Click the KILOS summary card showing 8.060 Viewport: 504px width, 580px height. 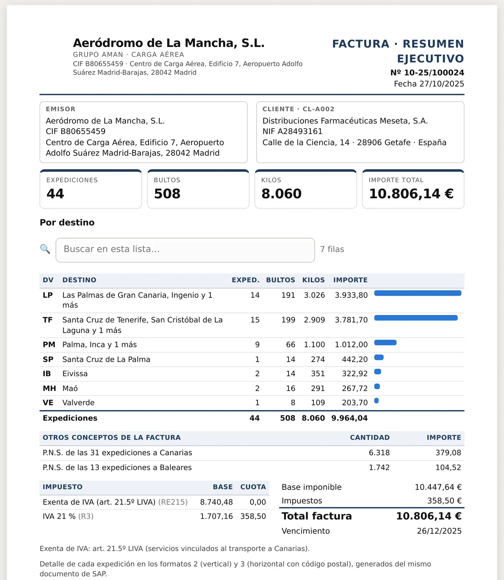[306, 189]
